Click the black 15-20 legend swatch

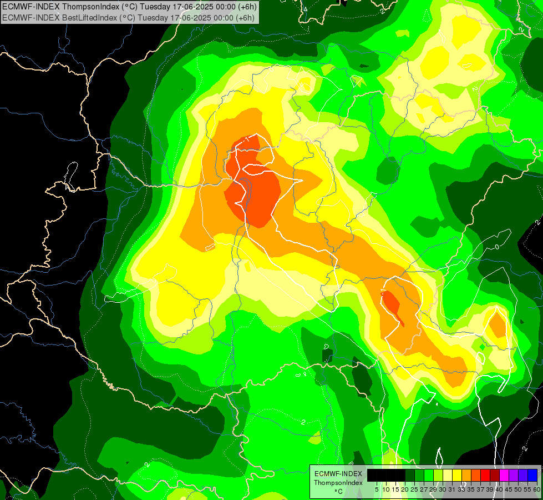400,475
